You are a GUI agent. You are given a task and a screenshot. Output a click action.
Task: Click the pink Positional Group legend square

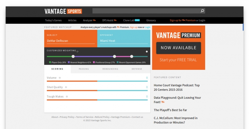[94, 62]
